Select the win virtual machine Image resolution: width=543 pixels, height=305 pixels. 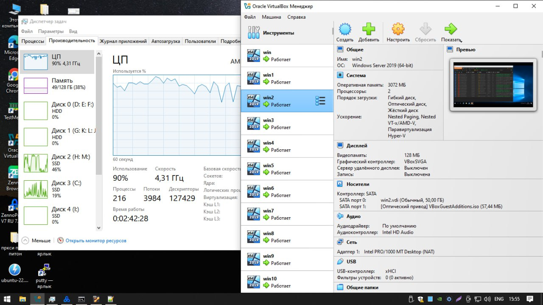tap(287, 56)
